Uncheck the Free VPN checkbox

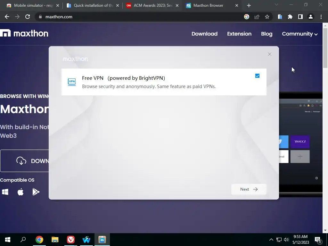pyautogui.click(x=257, y=76)
